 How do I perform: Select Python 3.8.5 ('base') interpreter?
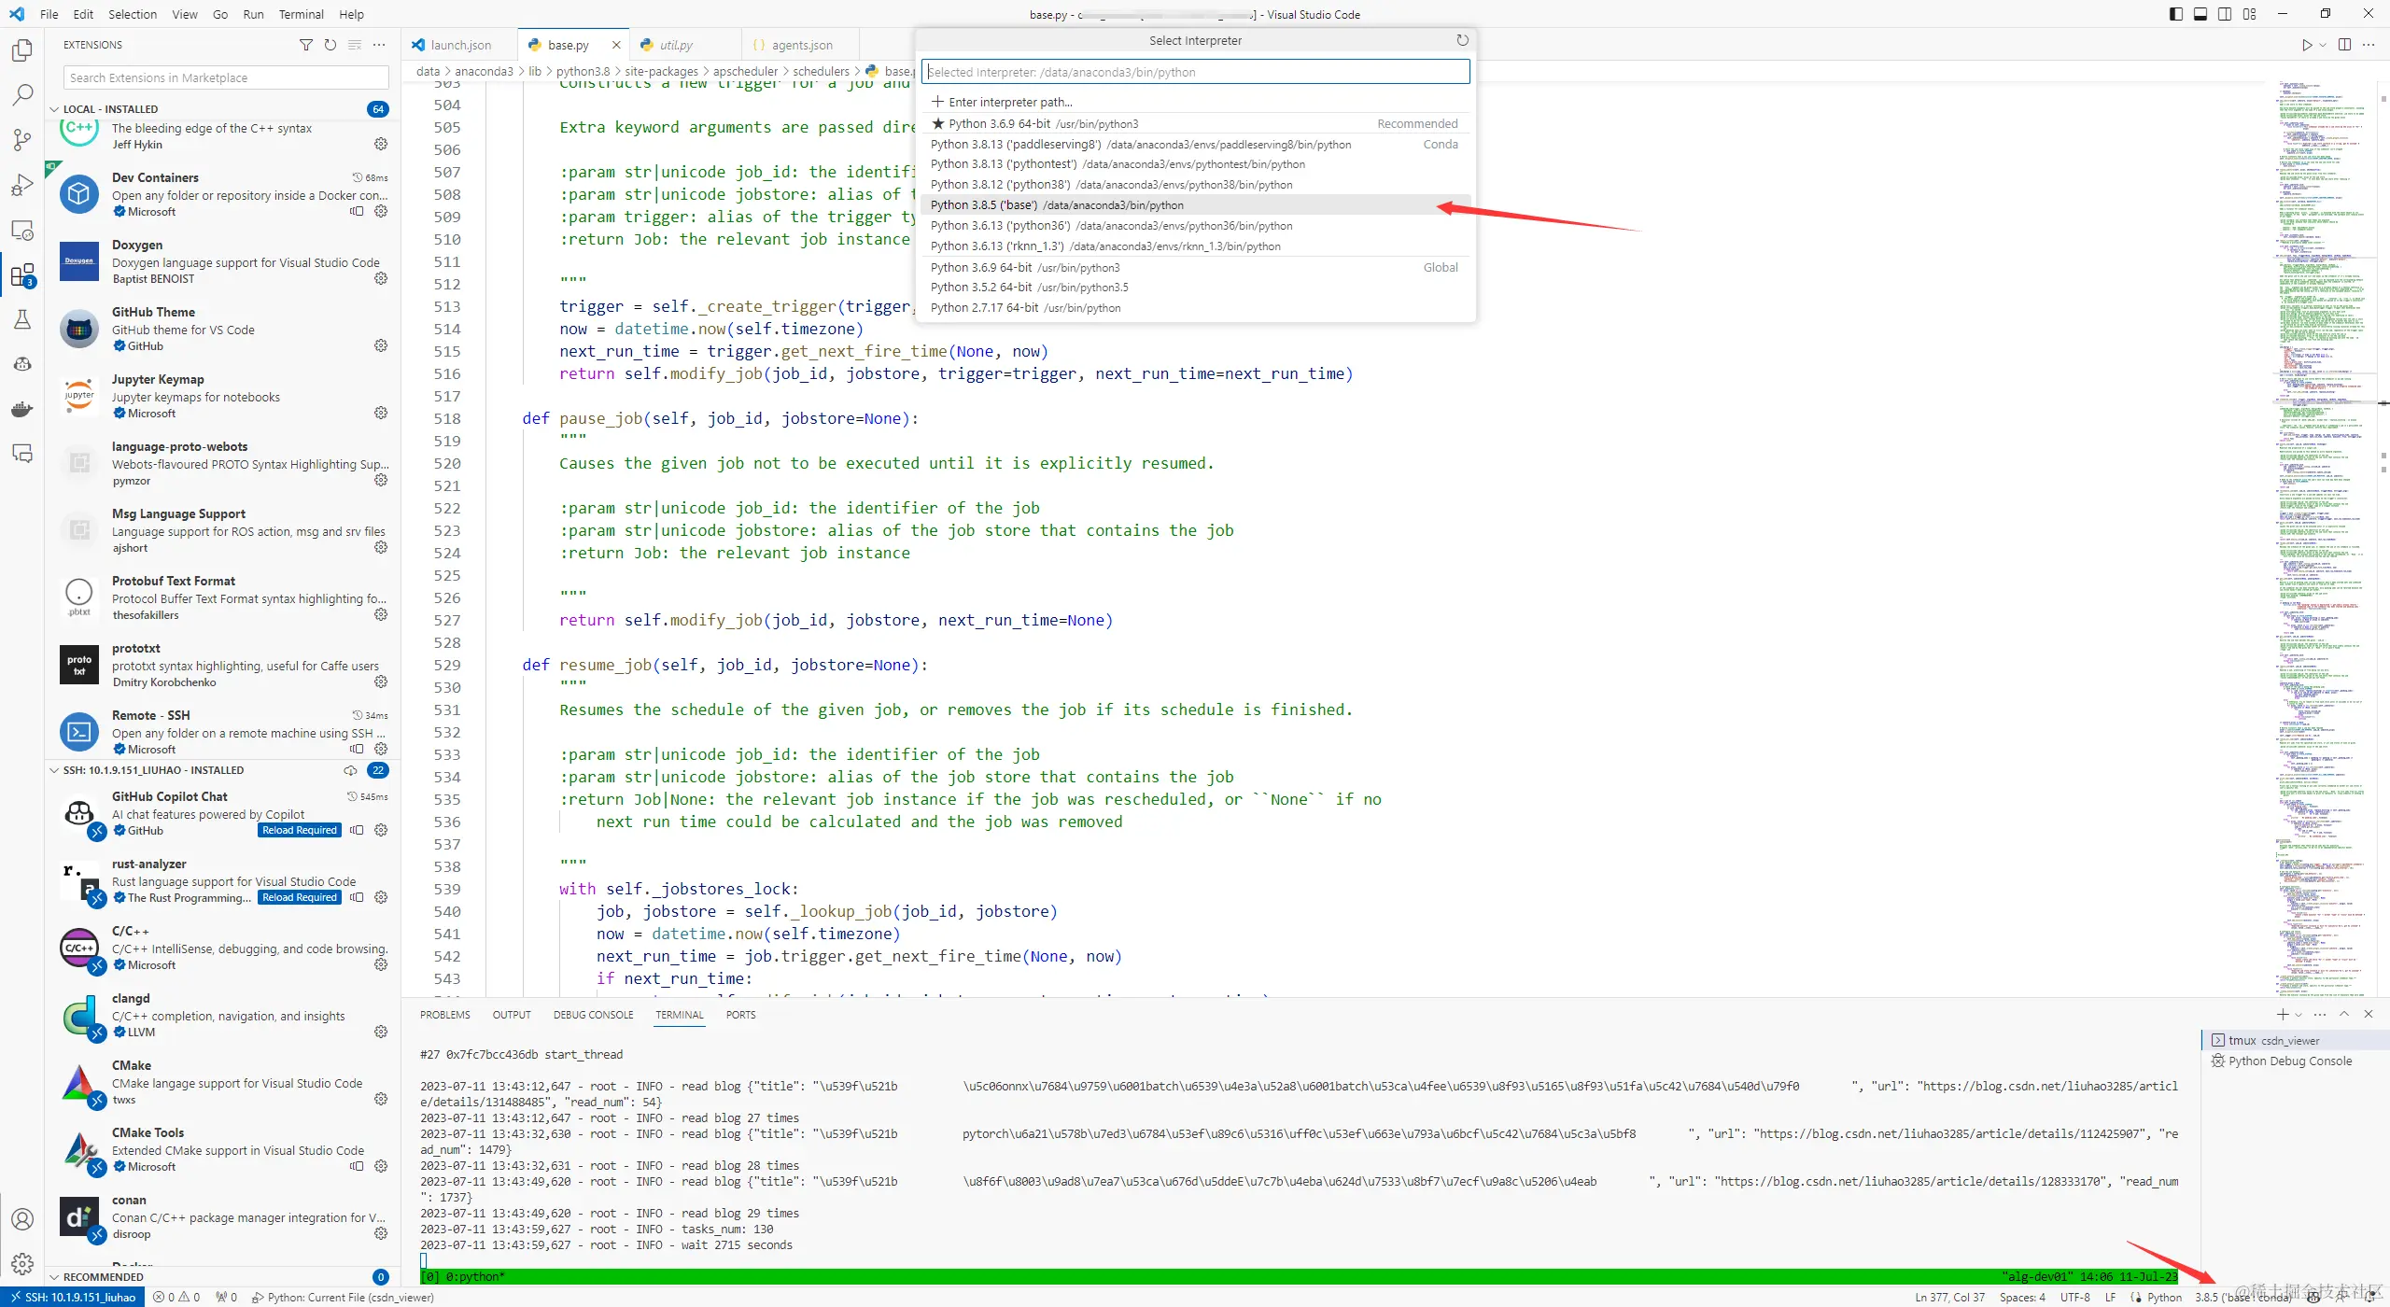[1057, 205]
